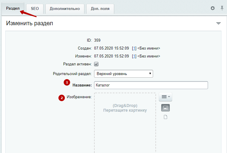Click the Родительский раздел label
The height and width of the screenshot is (153, 227).
click(72, 74)
